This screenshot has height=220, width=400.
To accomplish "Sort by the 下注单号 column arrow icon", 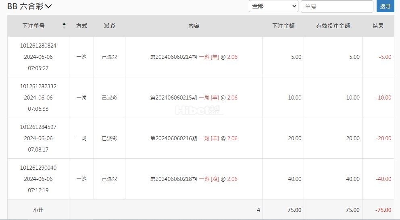I will point(64,25).
